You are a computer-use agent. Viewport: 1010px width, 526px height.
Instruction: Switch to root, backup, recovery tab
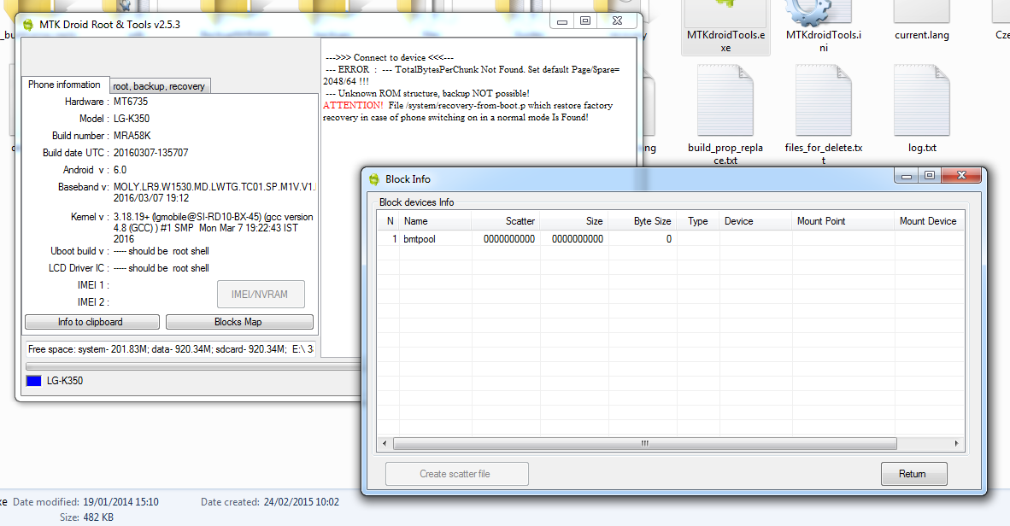pyautogui.click(x=159, y=86)
